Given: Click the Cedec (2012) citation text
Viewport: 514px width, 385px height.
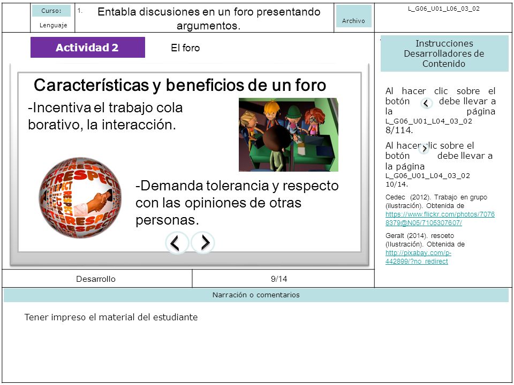Looking at the screenshot, I should pyautogui.click(x=436, y=202).
